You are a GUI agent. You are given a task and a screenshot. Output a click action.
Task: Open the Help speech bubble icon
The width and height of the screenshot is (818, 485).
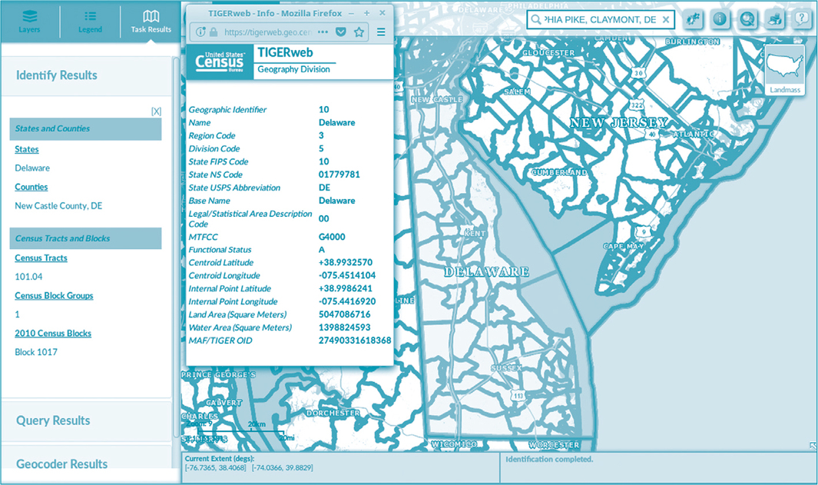(x=801, y=20)
